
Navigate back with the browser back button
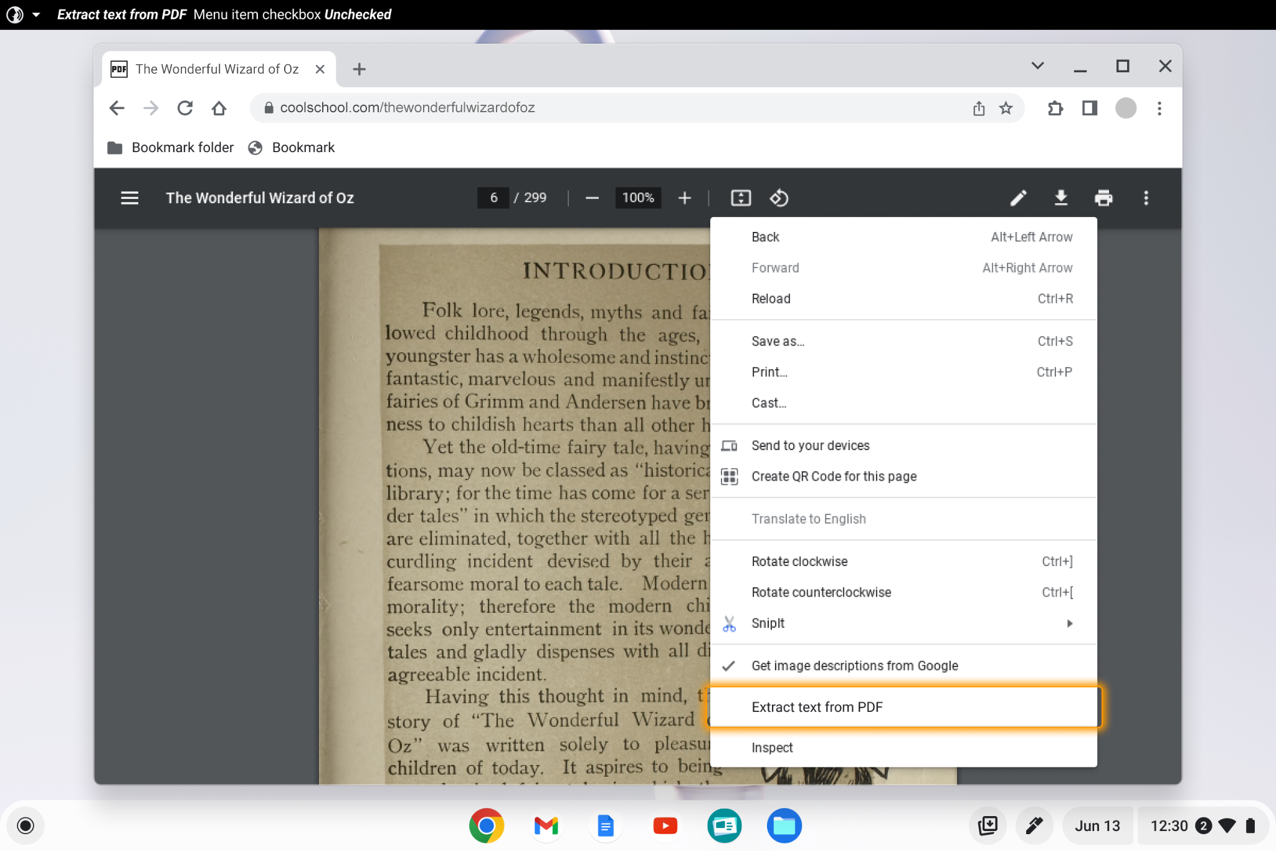click(117, 108)
